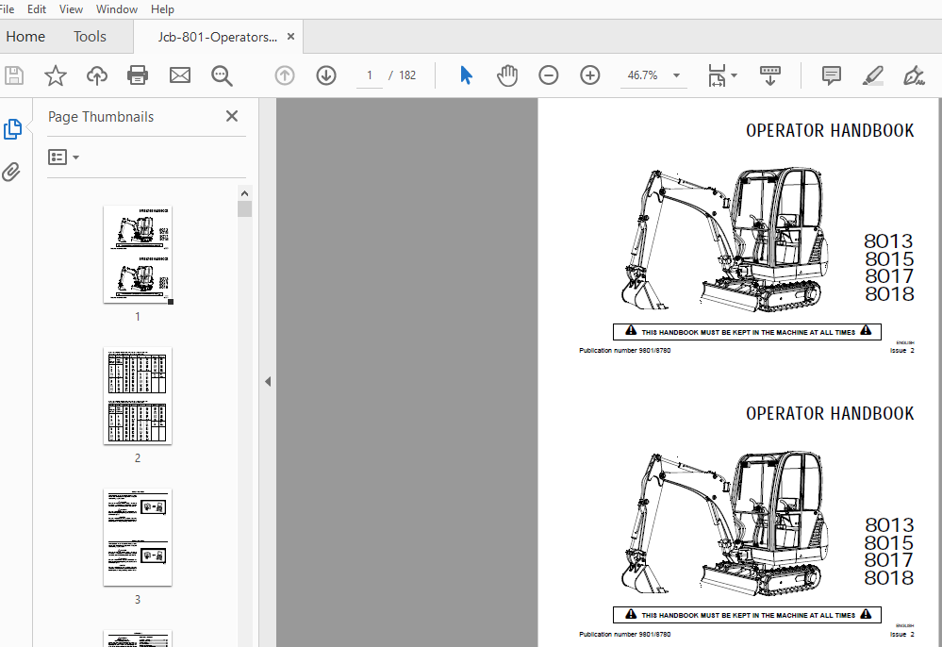Select the Jcb-801-Operators document tab
Screen dimensions: 942x647
[218, 37]
